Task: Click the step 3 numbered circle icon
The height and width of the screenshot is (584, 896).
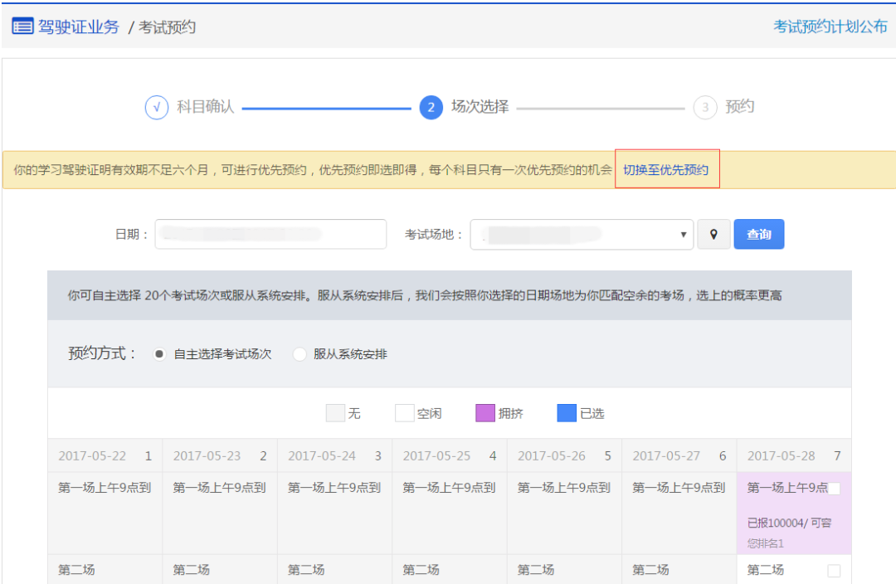Action: [x=704, y=108]
